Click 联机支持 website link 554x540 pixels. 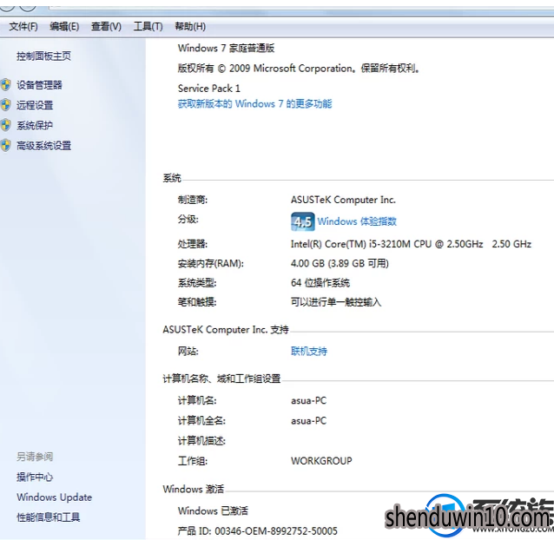tap(309, 351)
